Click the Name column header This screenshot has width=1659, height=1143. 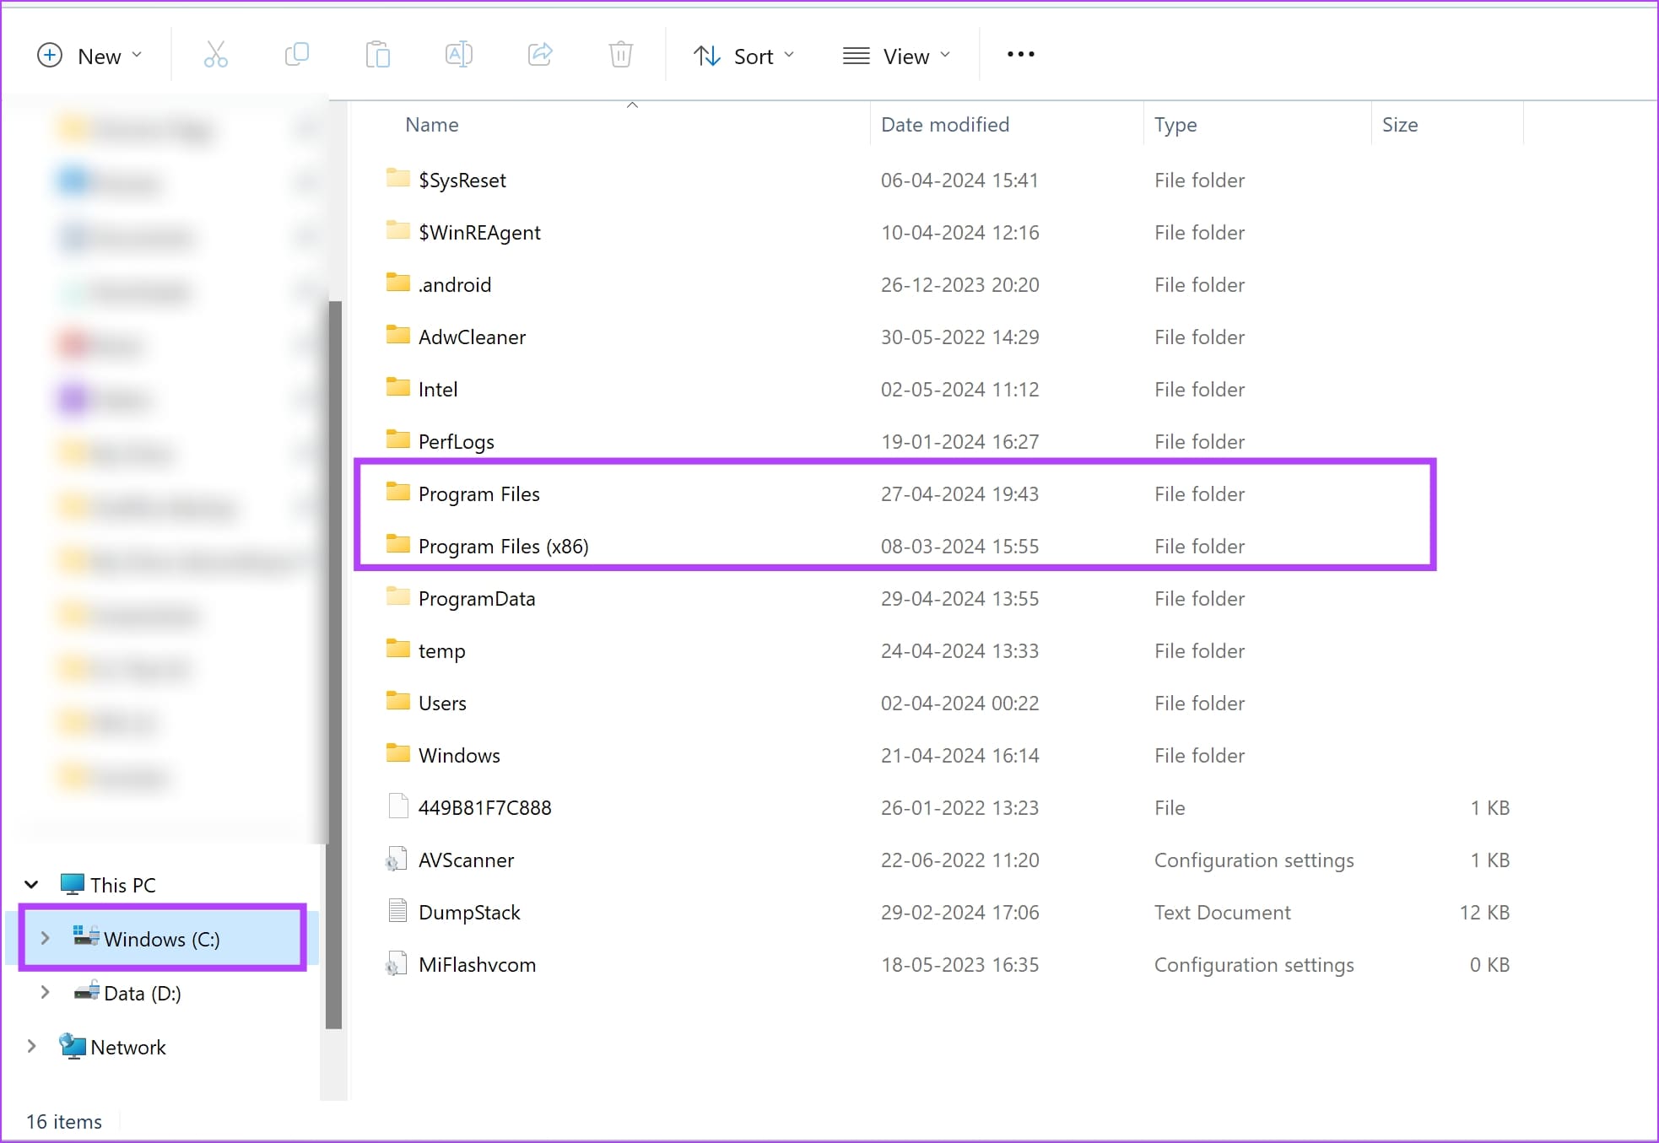[432, 125]
